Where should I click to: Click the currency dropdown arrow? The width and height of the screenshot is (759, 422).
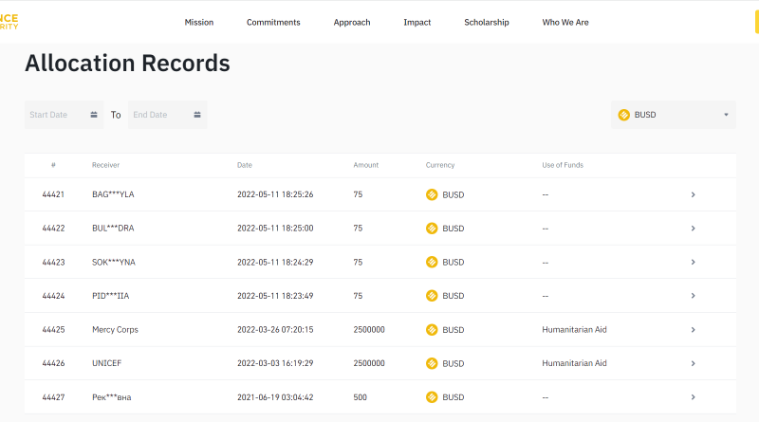click(726, 115)
